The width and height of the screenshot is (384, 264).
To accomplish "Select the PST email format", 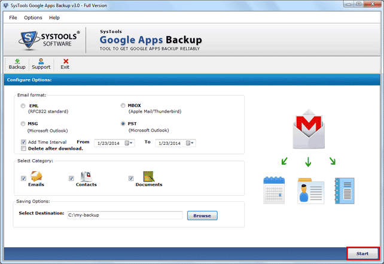I will 123,124.
